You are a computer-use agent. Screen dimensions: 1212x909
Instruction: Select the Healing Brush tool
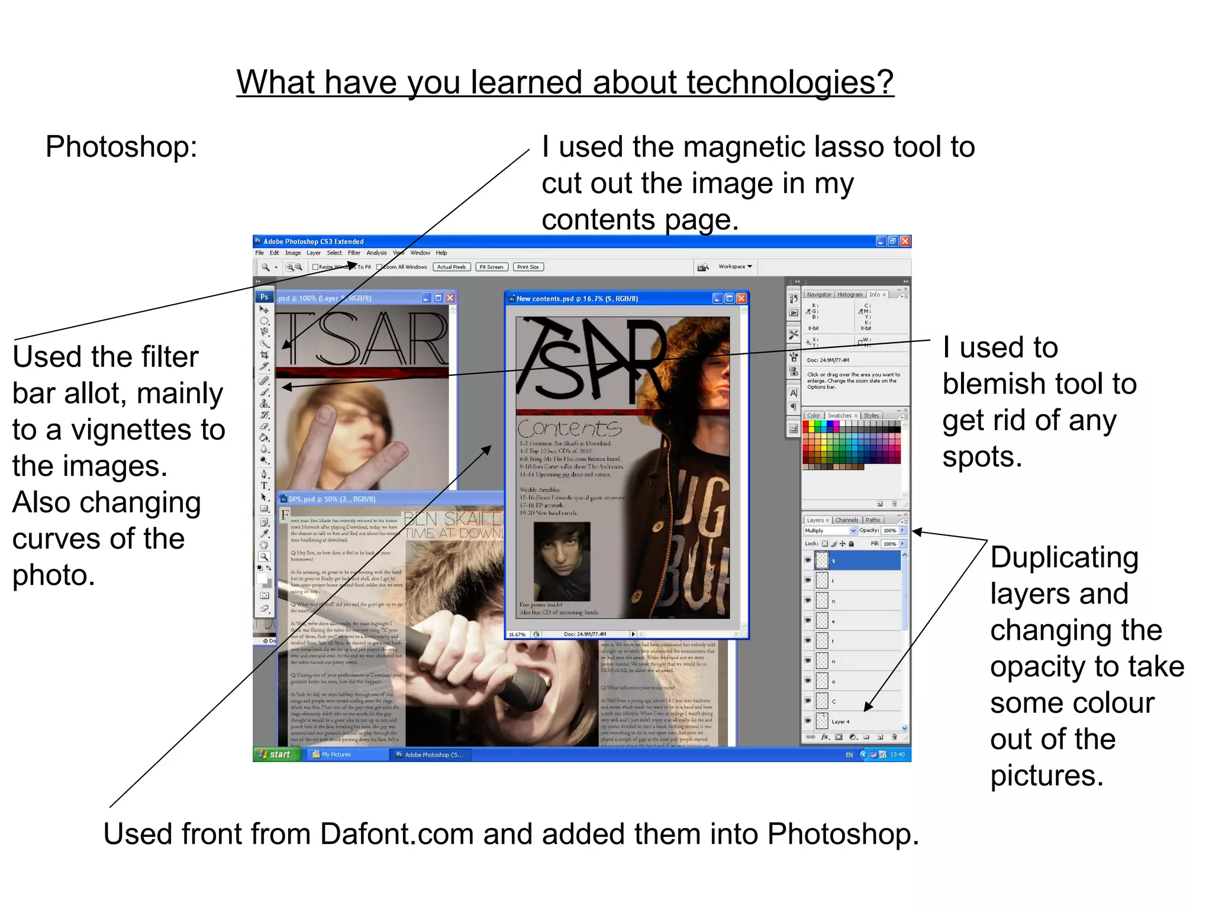coord(264,380)
